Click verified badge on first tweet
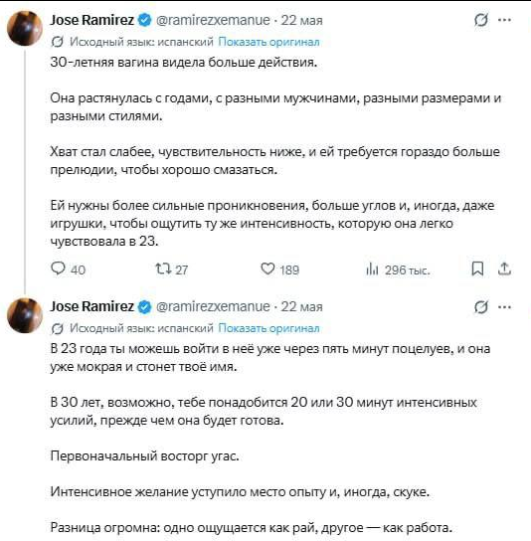 pyautogui.click(x=144, y=20)
